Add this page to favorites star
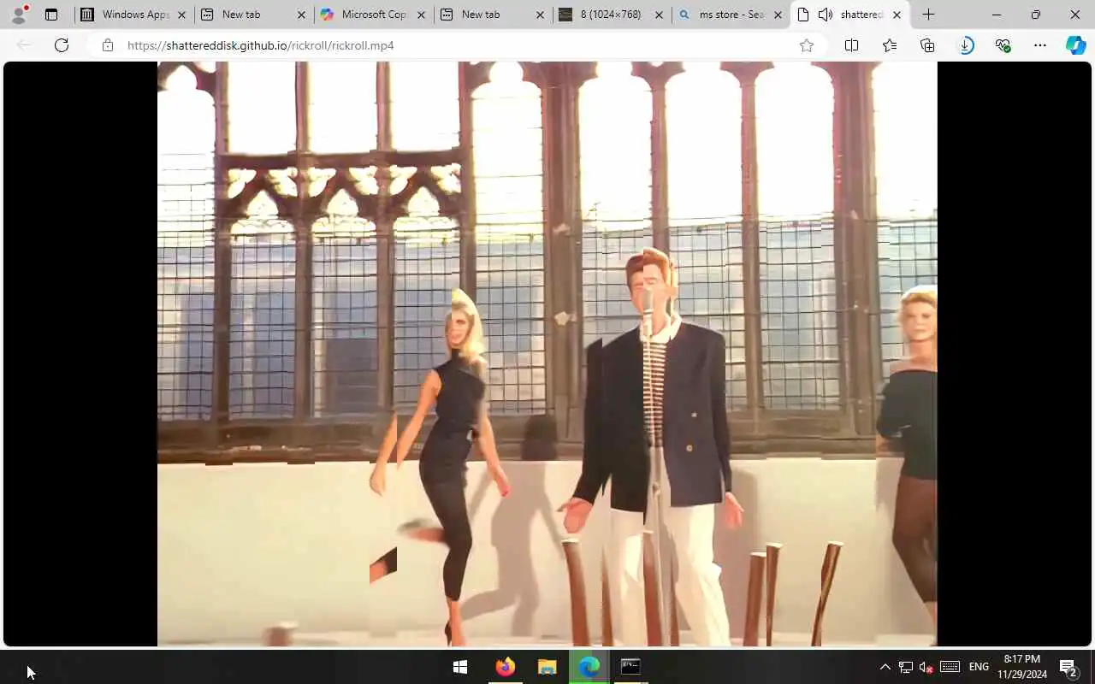This screenshot has height=684, width=1095. 806,45
